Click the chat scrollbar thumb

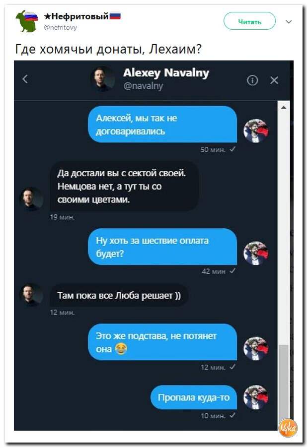click(284, 383)
